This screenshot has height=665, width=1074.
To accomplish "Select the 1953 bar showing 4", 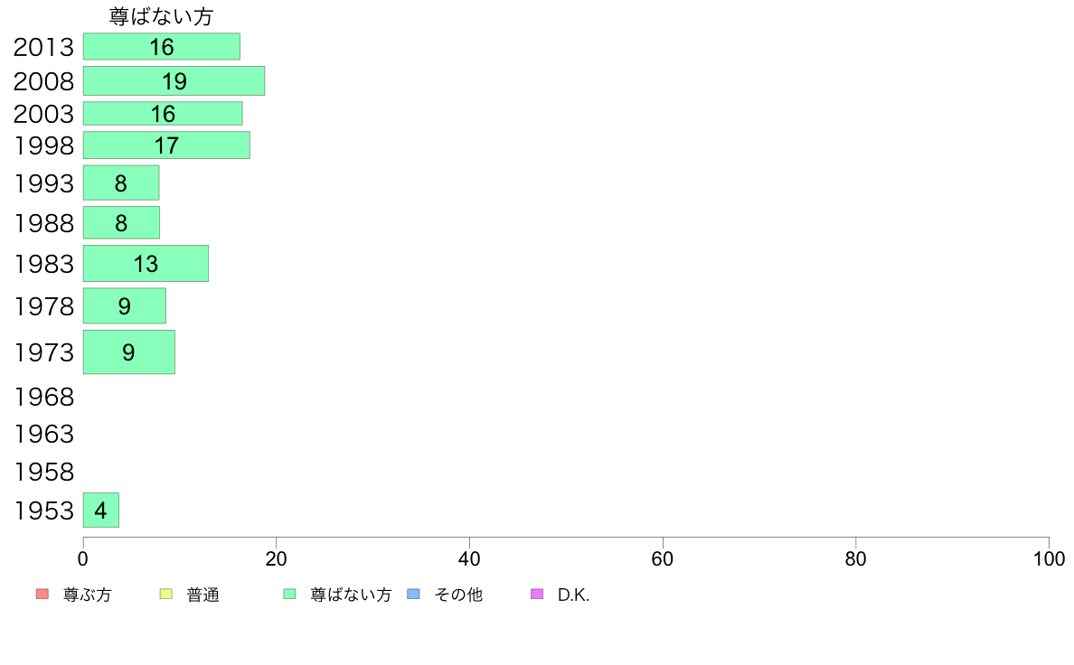I will point(101,510).
